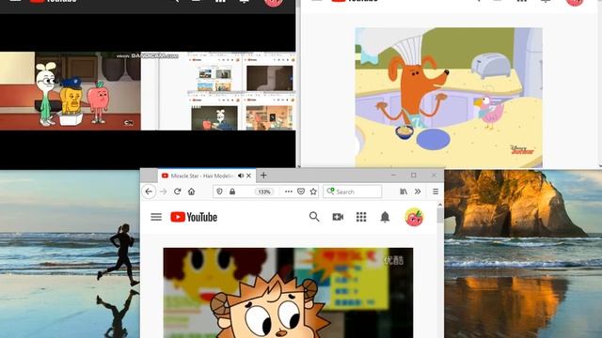
Task: Mute the Miracle Star tab audio
Action: pos(241,176)
